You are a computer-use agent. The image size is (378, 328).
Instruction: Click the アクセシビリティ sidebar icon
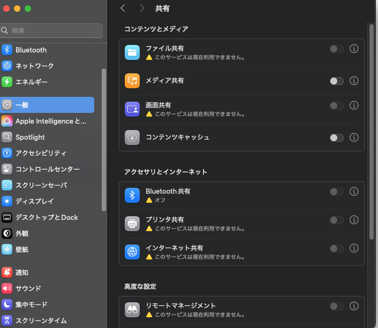coord(7,153)
